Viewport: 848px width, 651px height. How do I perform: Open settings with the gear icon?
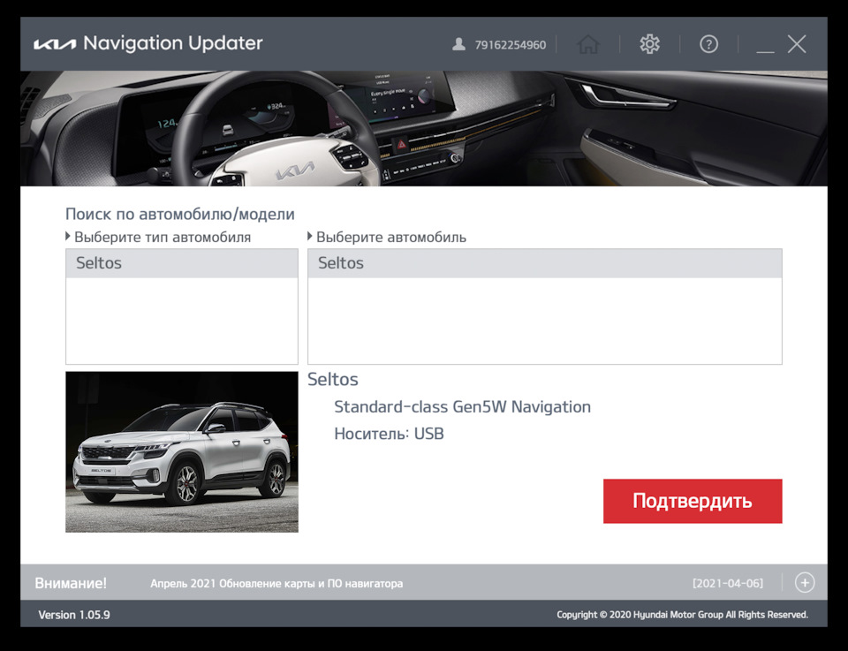tap(649, 44)
